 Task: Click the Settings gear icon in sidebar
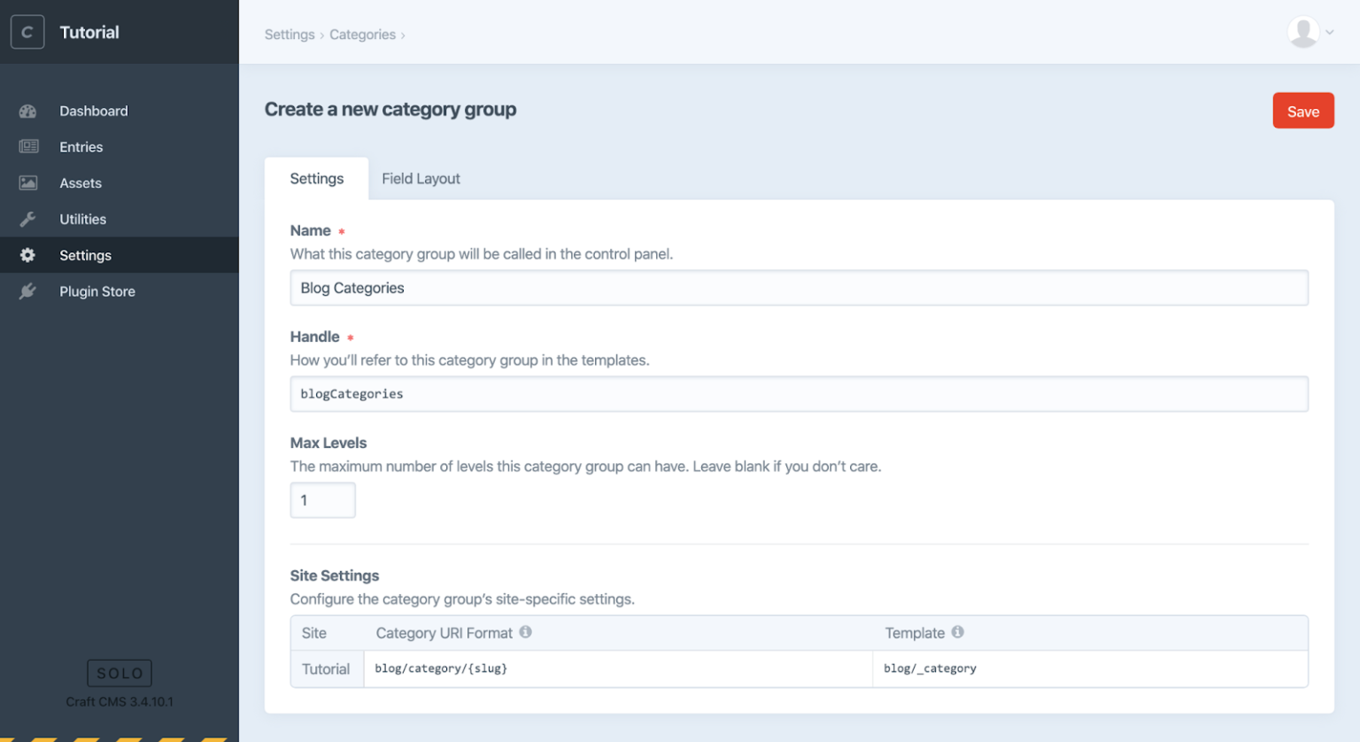pyautogui.click(x=28, y=255)
